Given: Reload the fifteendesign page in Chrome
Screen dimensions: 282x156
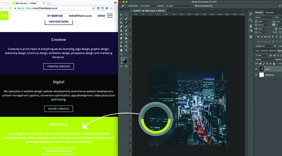Looking at the screenshot, I should [x=10, y=8].
